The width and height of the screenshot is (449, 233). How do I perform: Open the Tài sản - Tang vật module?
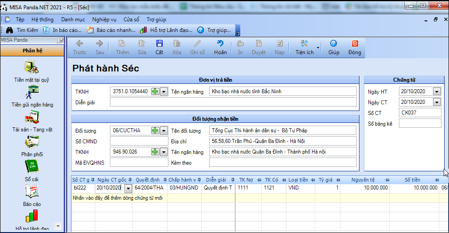click(x=32, y=121)
